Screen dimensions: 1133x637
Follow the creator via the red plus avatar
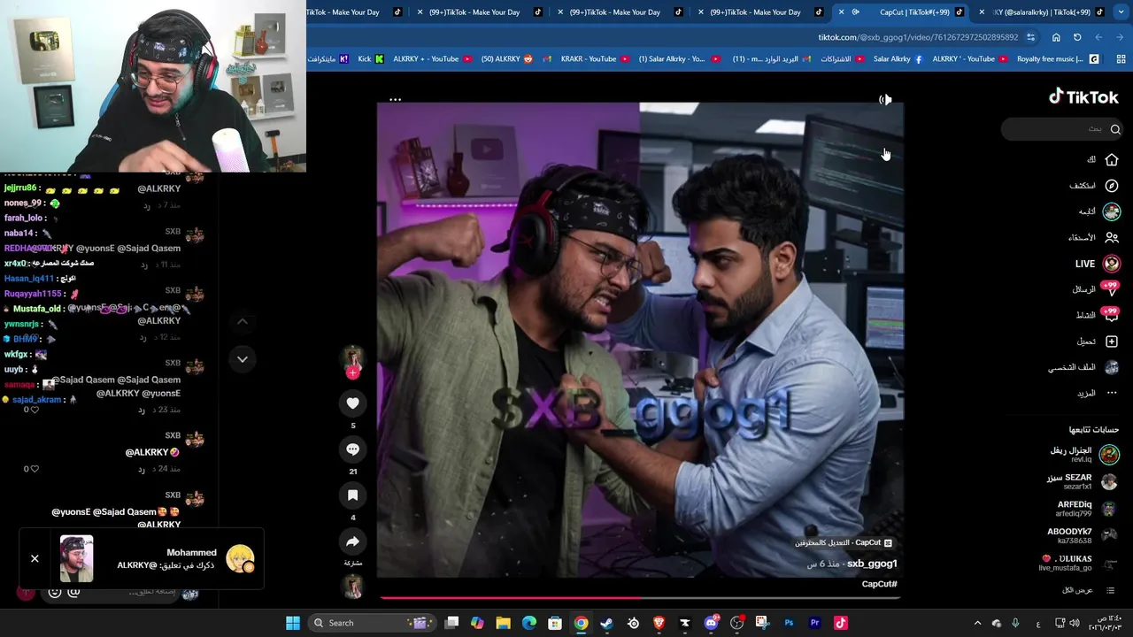[352, 372]
